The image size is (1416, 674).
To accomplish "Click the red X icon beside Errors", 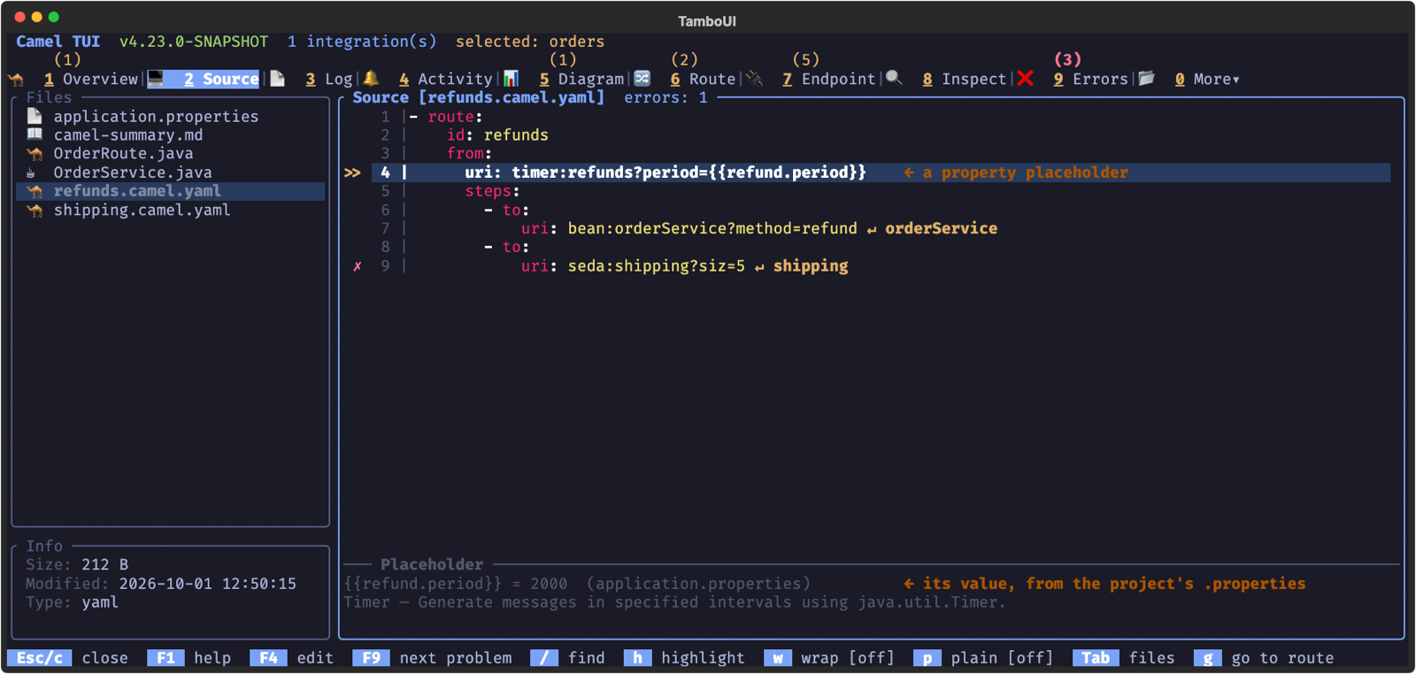I will (1025, 79).
